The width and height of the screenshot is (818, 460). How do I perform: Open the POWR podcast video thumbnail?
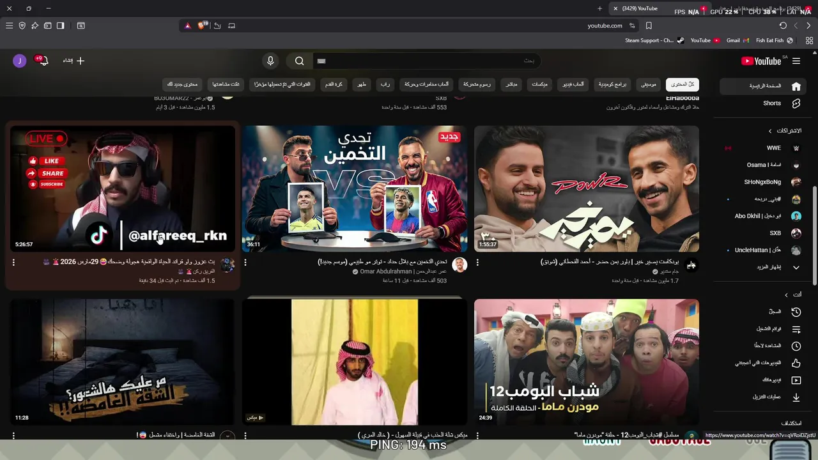coord(587,188)
